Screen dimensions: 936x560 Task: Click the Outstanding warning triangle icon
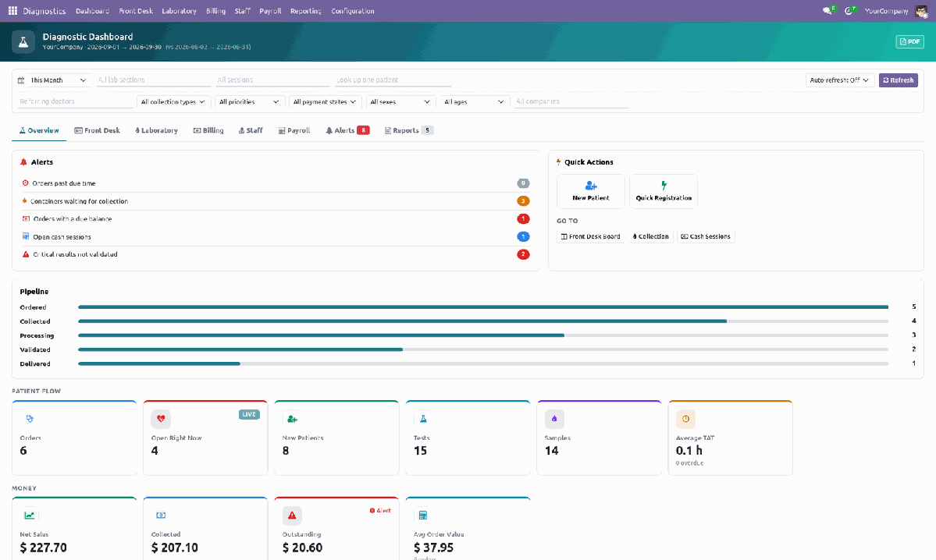pyautogui.click(x=292, y=516)
